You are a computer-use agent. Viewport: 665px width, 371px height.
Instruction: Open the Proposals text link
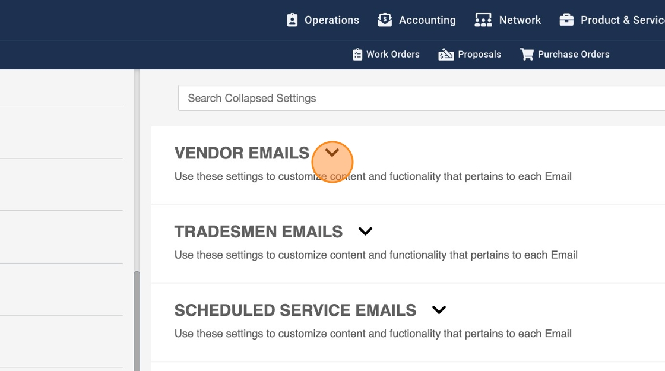479,55
